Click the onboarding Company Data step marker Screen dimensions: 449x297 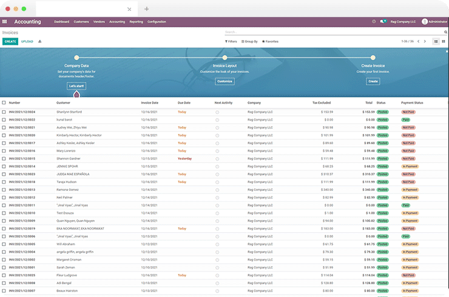[x=76, y=58]
